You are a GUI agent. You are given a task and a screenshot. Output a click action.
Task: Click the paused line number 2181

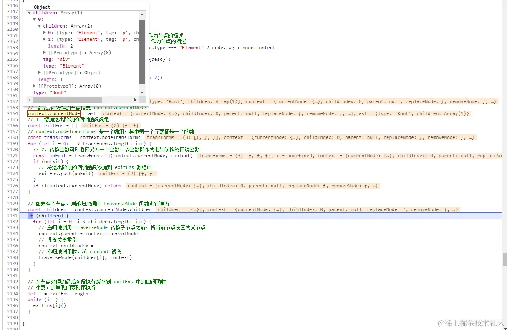[13, 216]
